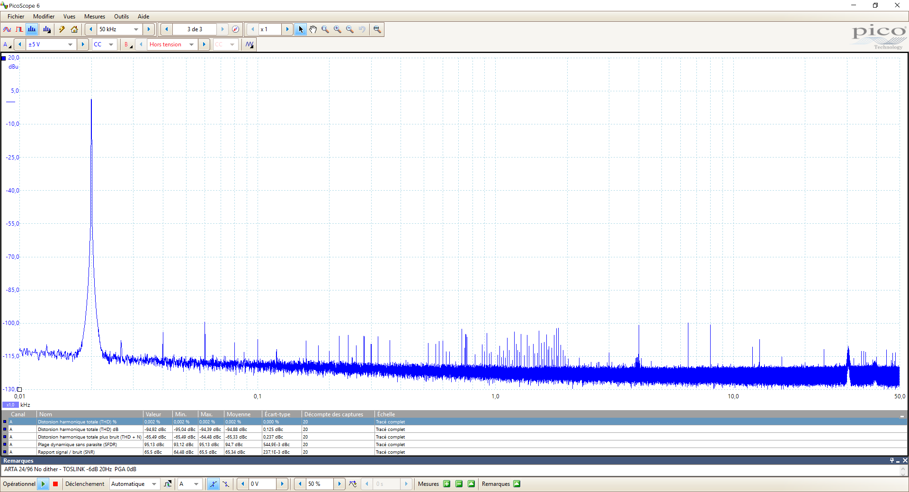Open channel B options button

coord(128,44)
